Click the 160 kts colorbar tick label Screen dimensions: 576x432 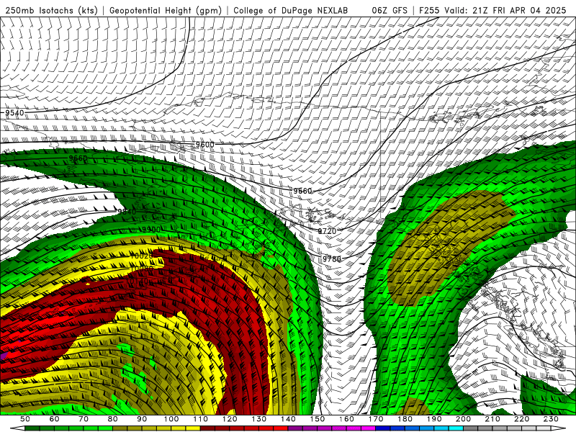click(x=346, y=419)
